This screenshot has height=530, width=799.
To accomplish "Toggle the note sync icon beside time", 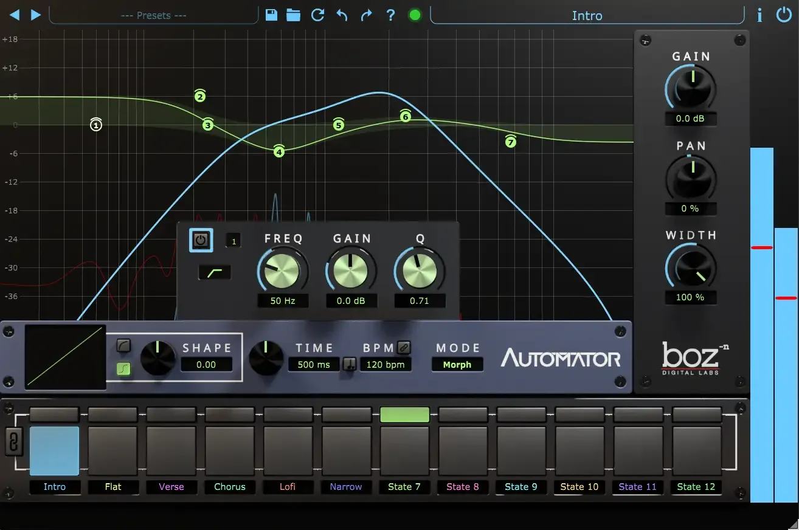I will (350, 365).
